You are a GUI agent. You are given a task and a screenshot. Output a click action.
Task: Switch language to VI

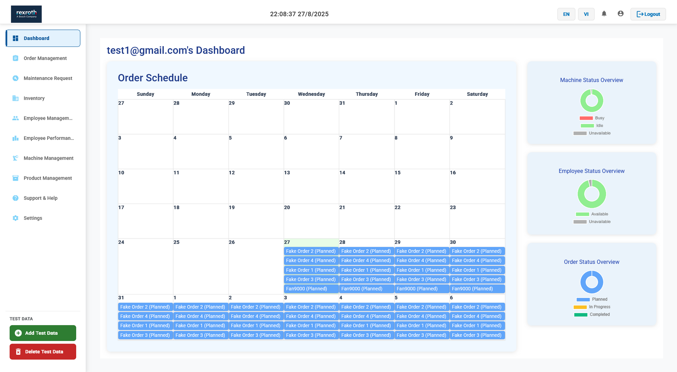click(x=586, y=14)
